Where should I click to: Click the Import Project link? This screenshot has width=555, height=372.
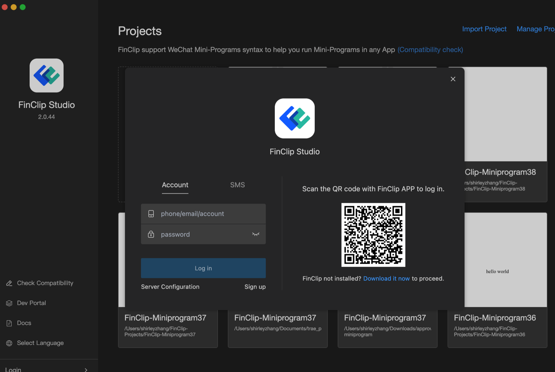(x=484, y=29)
